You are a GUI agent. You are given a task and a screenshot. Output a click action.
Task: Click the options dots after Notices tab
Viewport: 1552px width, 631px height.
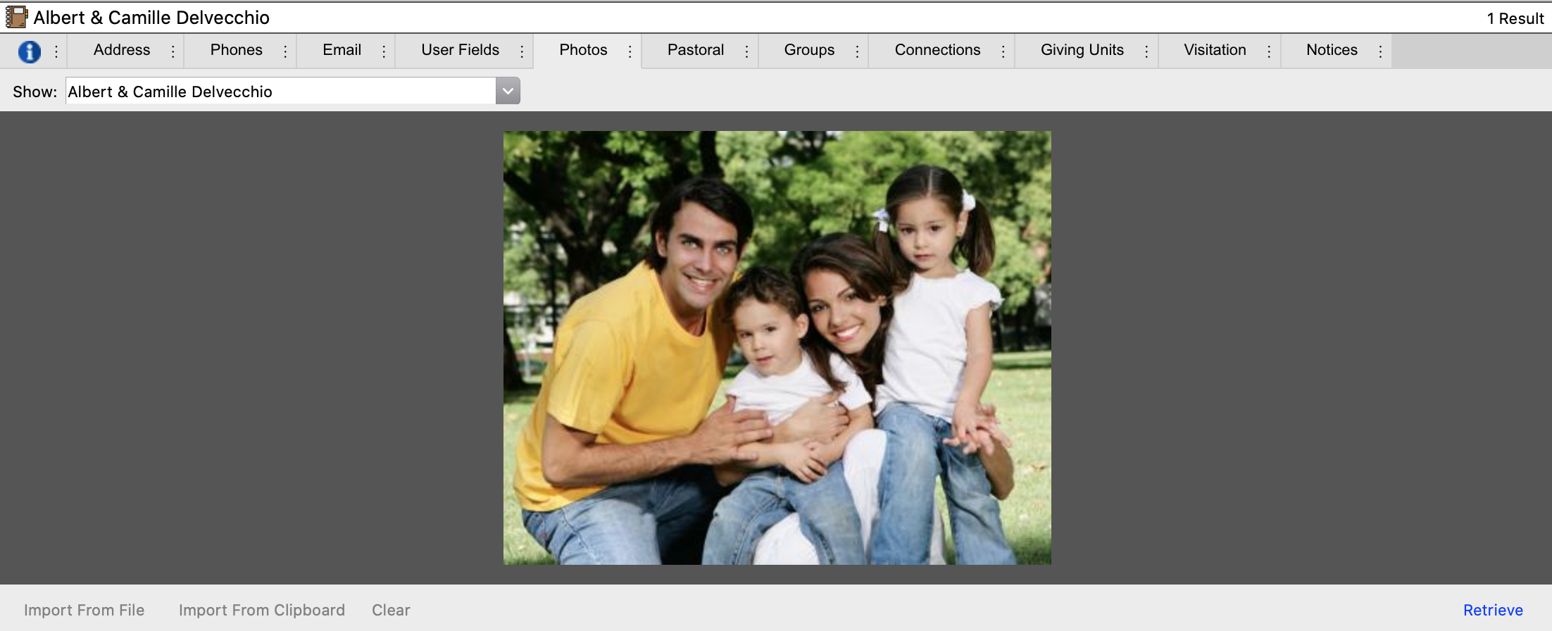(1380, 51)
